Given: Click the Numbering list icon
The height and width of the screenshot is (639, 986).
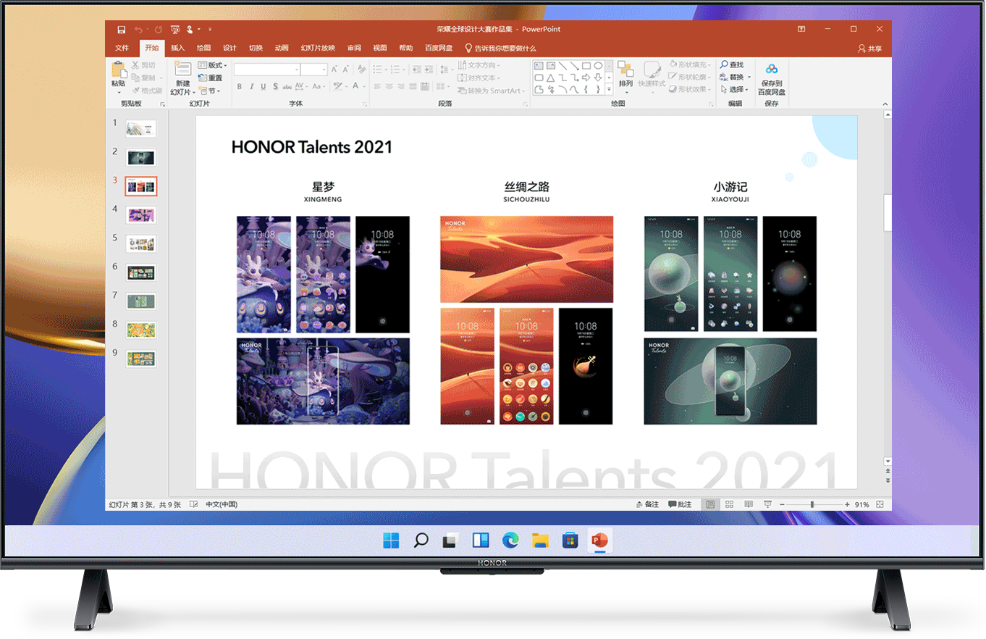Looking at the screenshot, I should (x=395, y=70).
